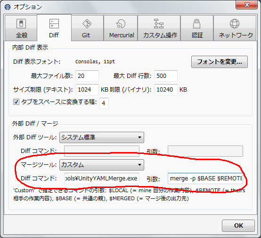Viewport: 261px width, 238px height.
Task: Click the $MERGED help text line
Action: click(x=101, y=199)
